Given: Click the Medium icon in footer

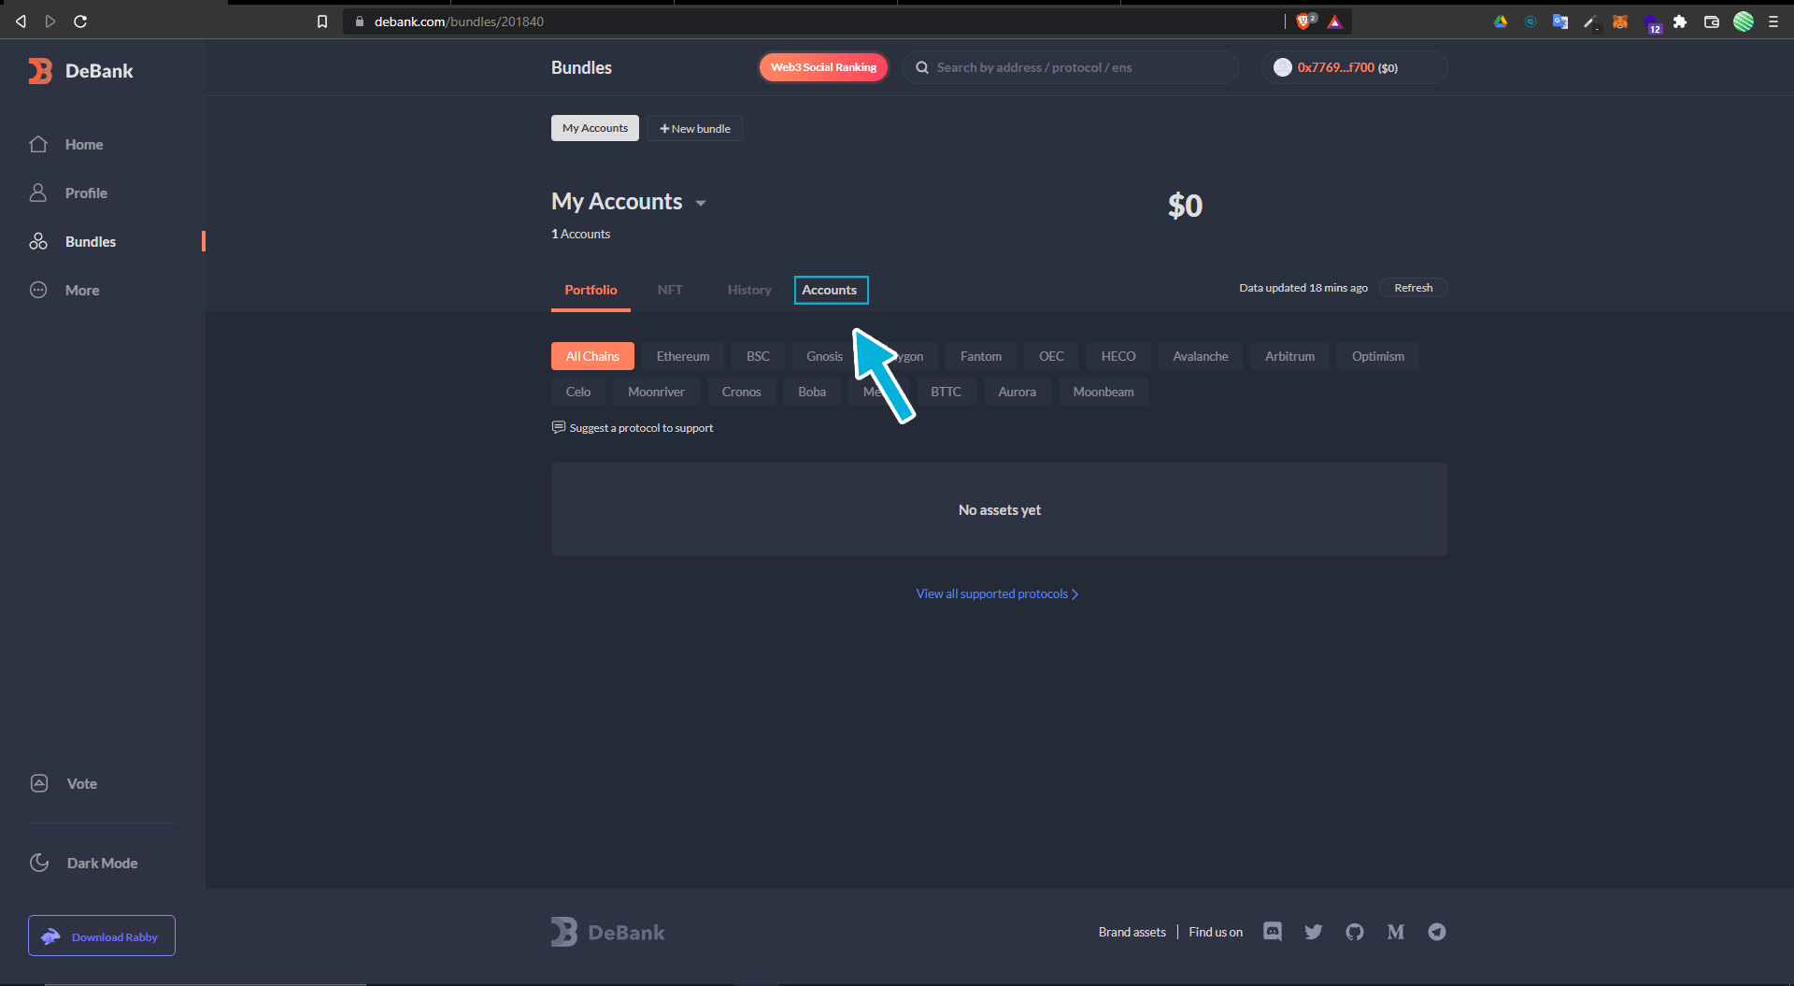Looking at the screenshot, I should (1395, 932).
